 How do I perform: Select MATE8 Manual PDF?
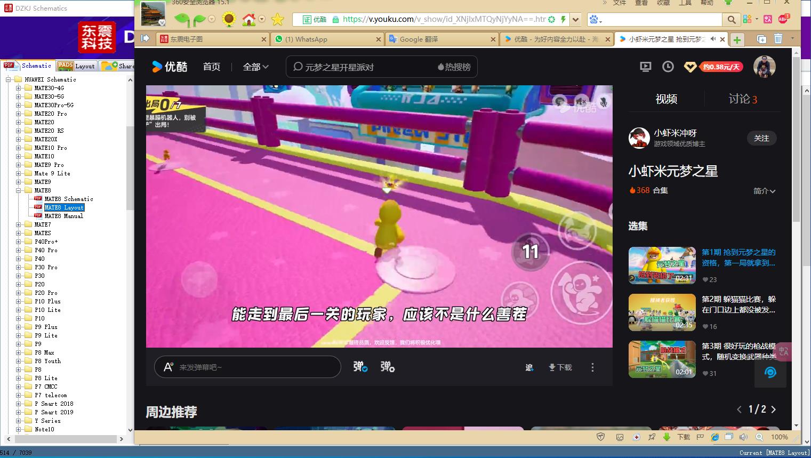(x=64, y=216)
